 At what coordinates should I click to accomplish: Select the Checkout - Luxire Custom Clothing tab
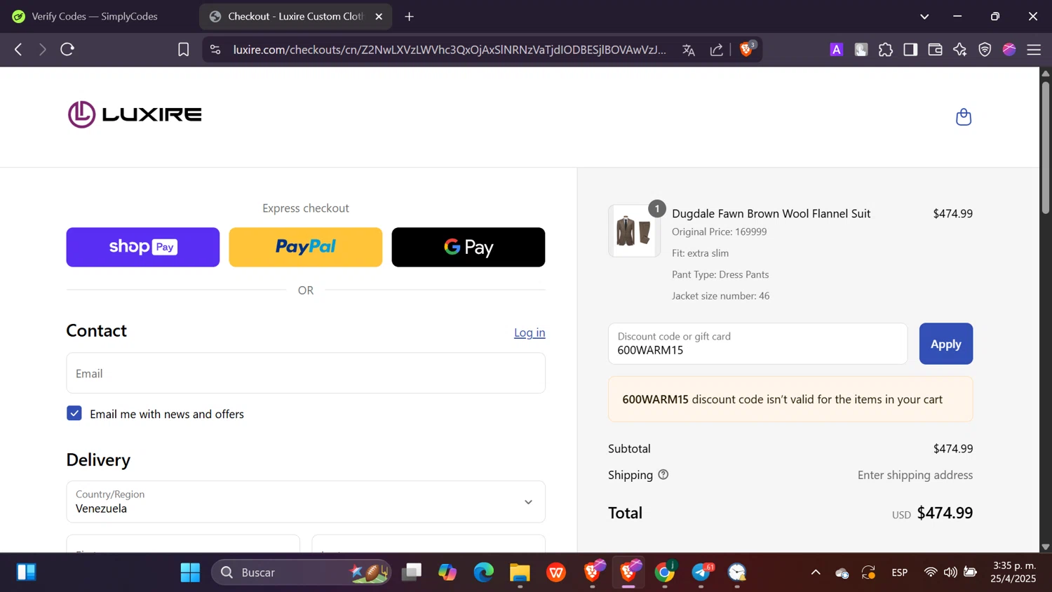click(295, 16)
